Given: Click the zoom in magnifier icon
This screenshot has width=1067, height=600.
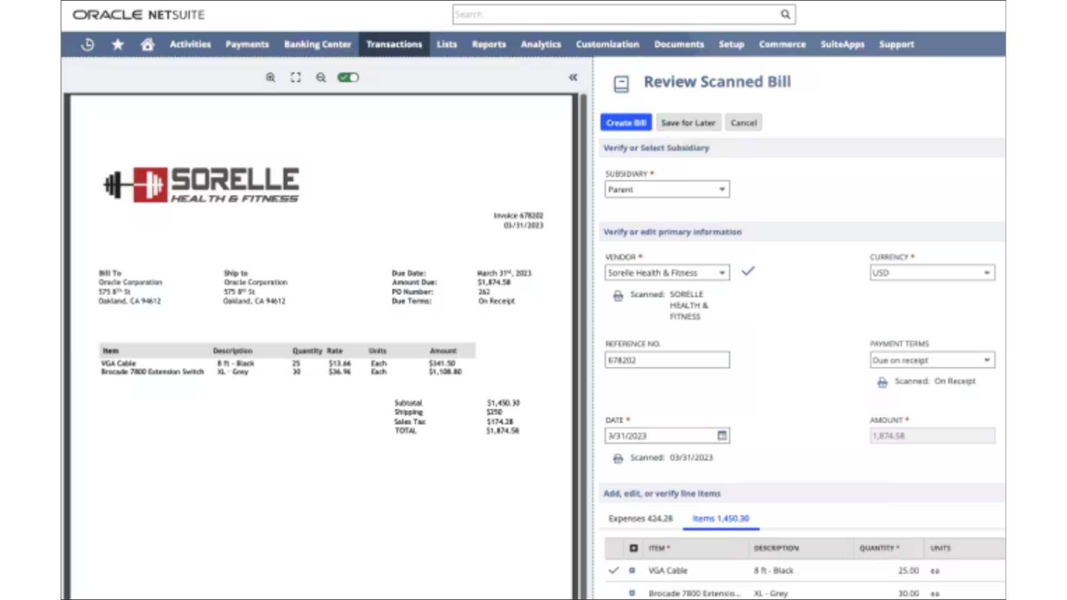Looking at the screenshot, I should tap(270, 77).
